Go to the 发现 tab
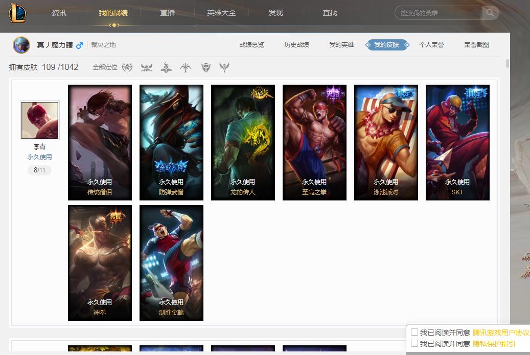Image resolution: width=530 pixels, height=355 pixels. point(275,13)
